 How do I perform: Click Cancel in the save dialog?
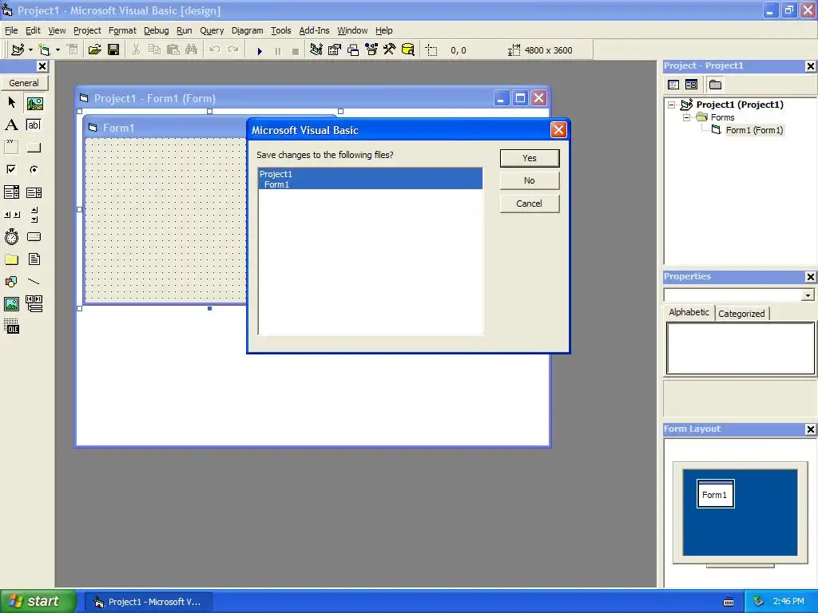pyautogui.click(x=530, y=204)
